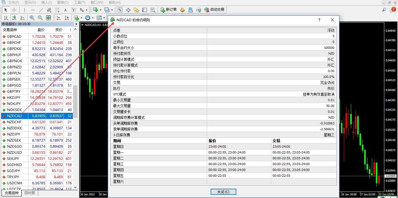Select the text 'A' drawing tool
The width and height of the screenshot is (398, 198).
[x=65, y=10]
